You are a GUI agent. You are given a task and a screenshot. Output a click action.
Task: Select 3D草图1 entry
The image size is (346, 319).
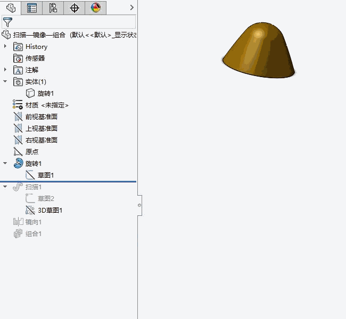click(x=50, y=211)
